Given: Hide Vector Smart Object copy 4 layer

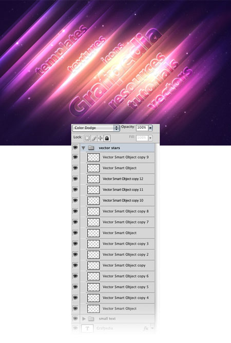Looking at the screenshot, I should pos(75,298).
